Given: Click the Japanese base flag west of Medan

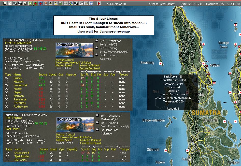Looking at the screenshot, I should (203, 63).
